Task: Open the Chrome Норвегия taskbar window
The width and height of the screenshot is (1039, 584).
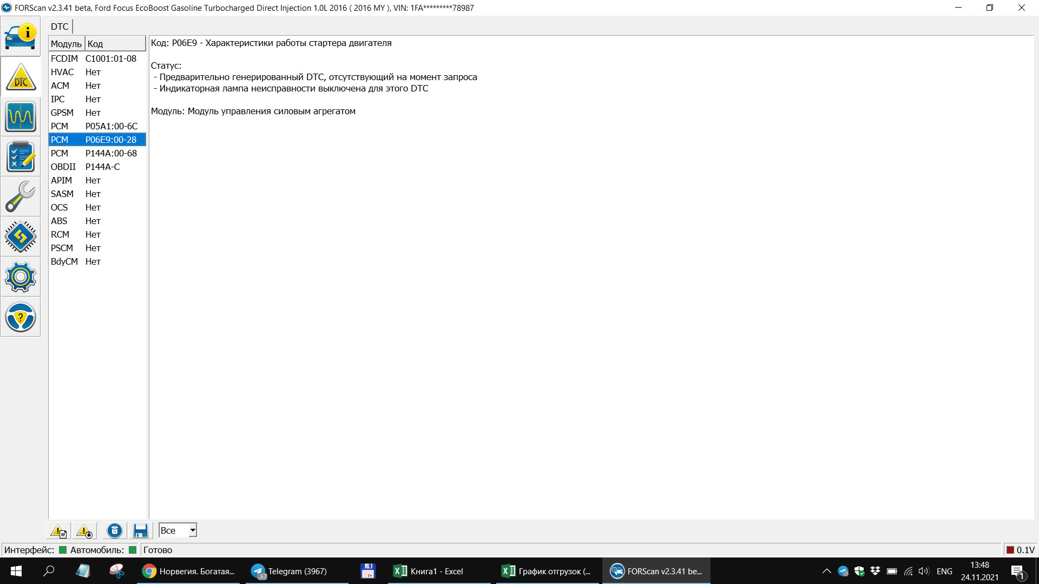Action: (188, 571)
